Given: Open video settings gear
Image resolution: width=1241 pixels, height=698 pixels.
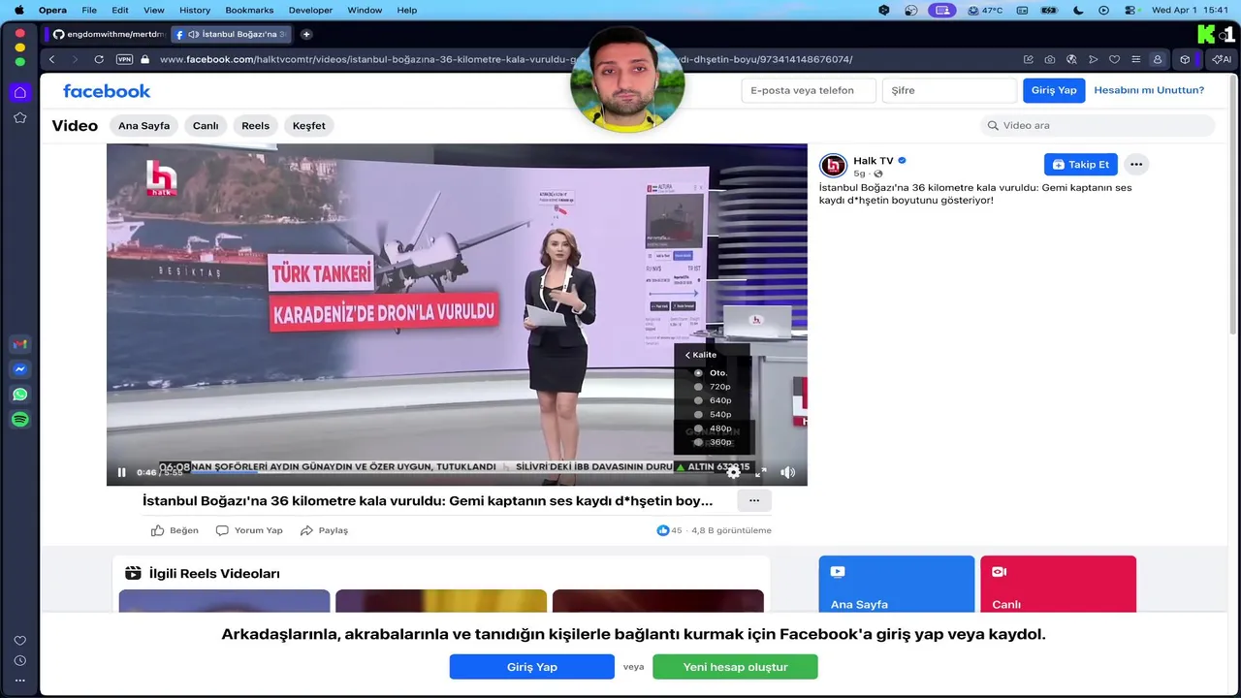Looking at the screenshot, I should click(734, 472).
